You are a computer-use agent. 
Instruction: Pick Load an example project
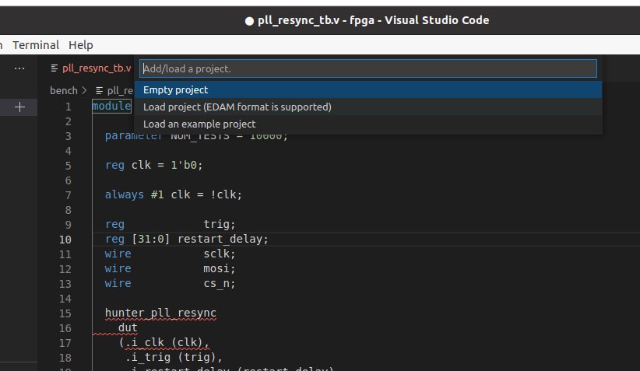[x=368, y=124]
